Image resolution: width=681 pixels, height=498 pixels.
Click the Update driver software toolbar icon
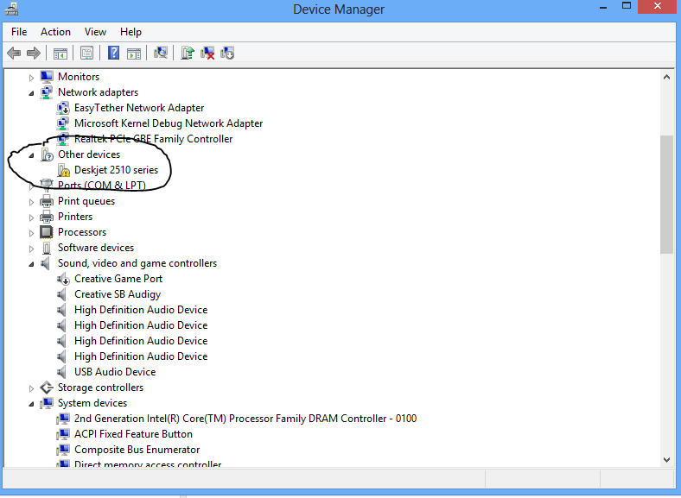click(x=188, y=54)
